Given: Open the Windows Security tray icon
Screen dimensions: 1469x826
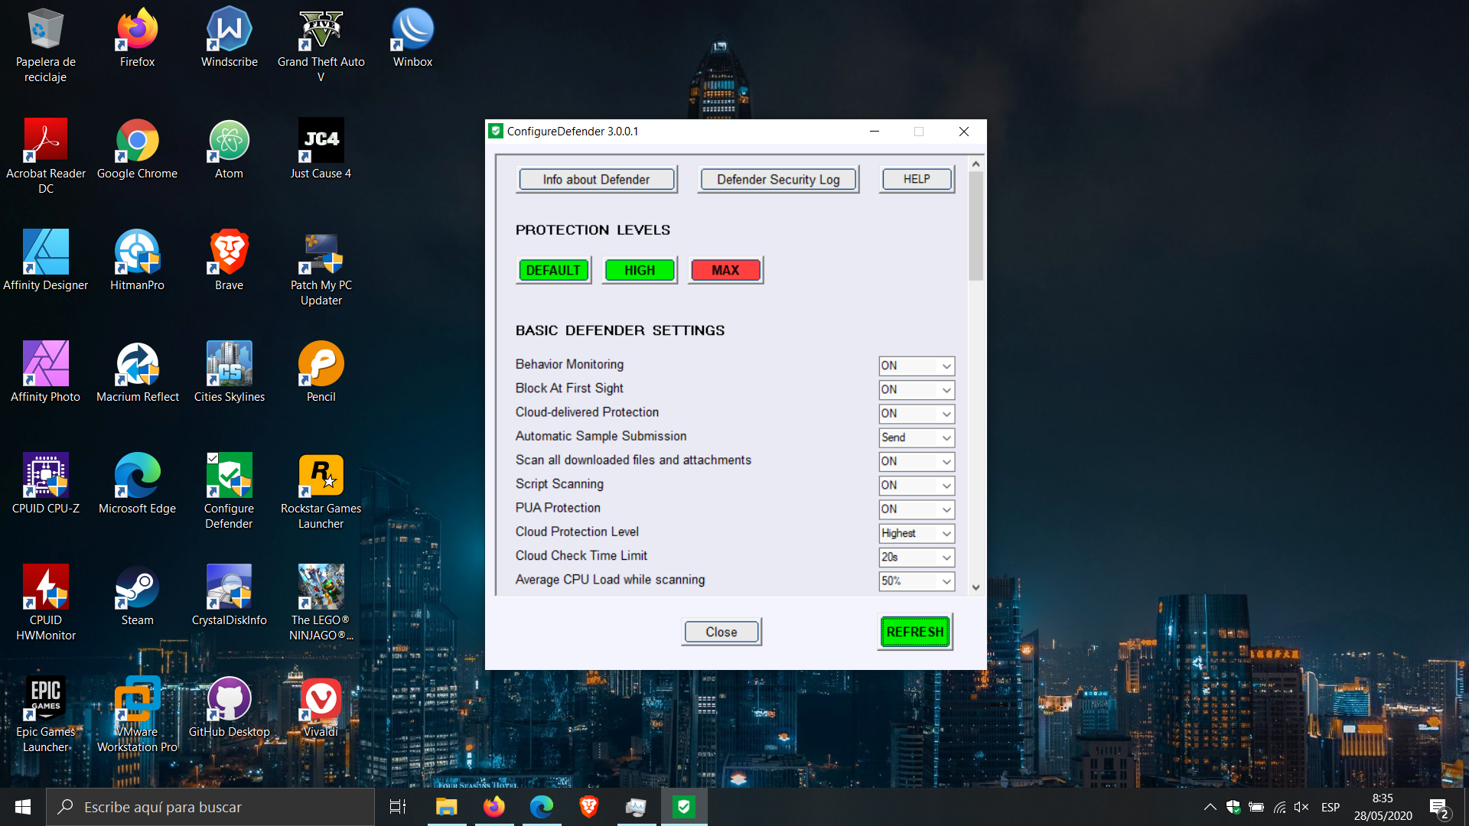Looking at the screenshot, I should pyautogui.click(x=1233, y=807).
